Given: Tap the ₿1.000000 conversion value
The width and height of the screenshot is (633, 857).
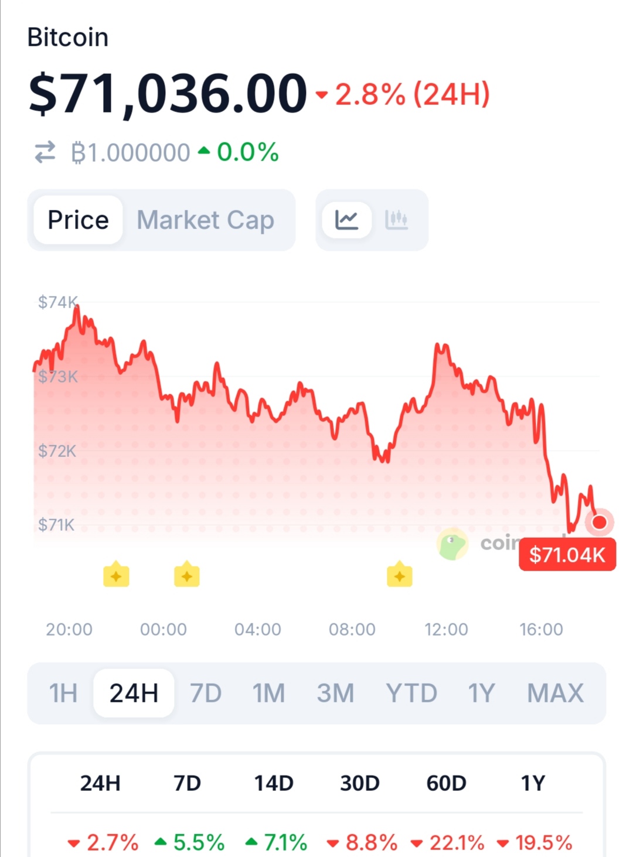Looking at the screenshot, I should point(130,153).
